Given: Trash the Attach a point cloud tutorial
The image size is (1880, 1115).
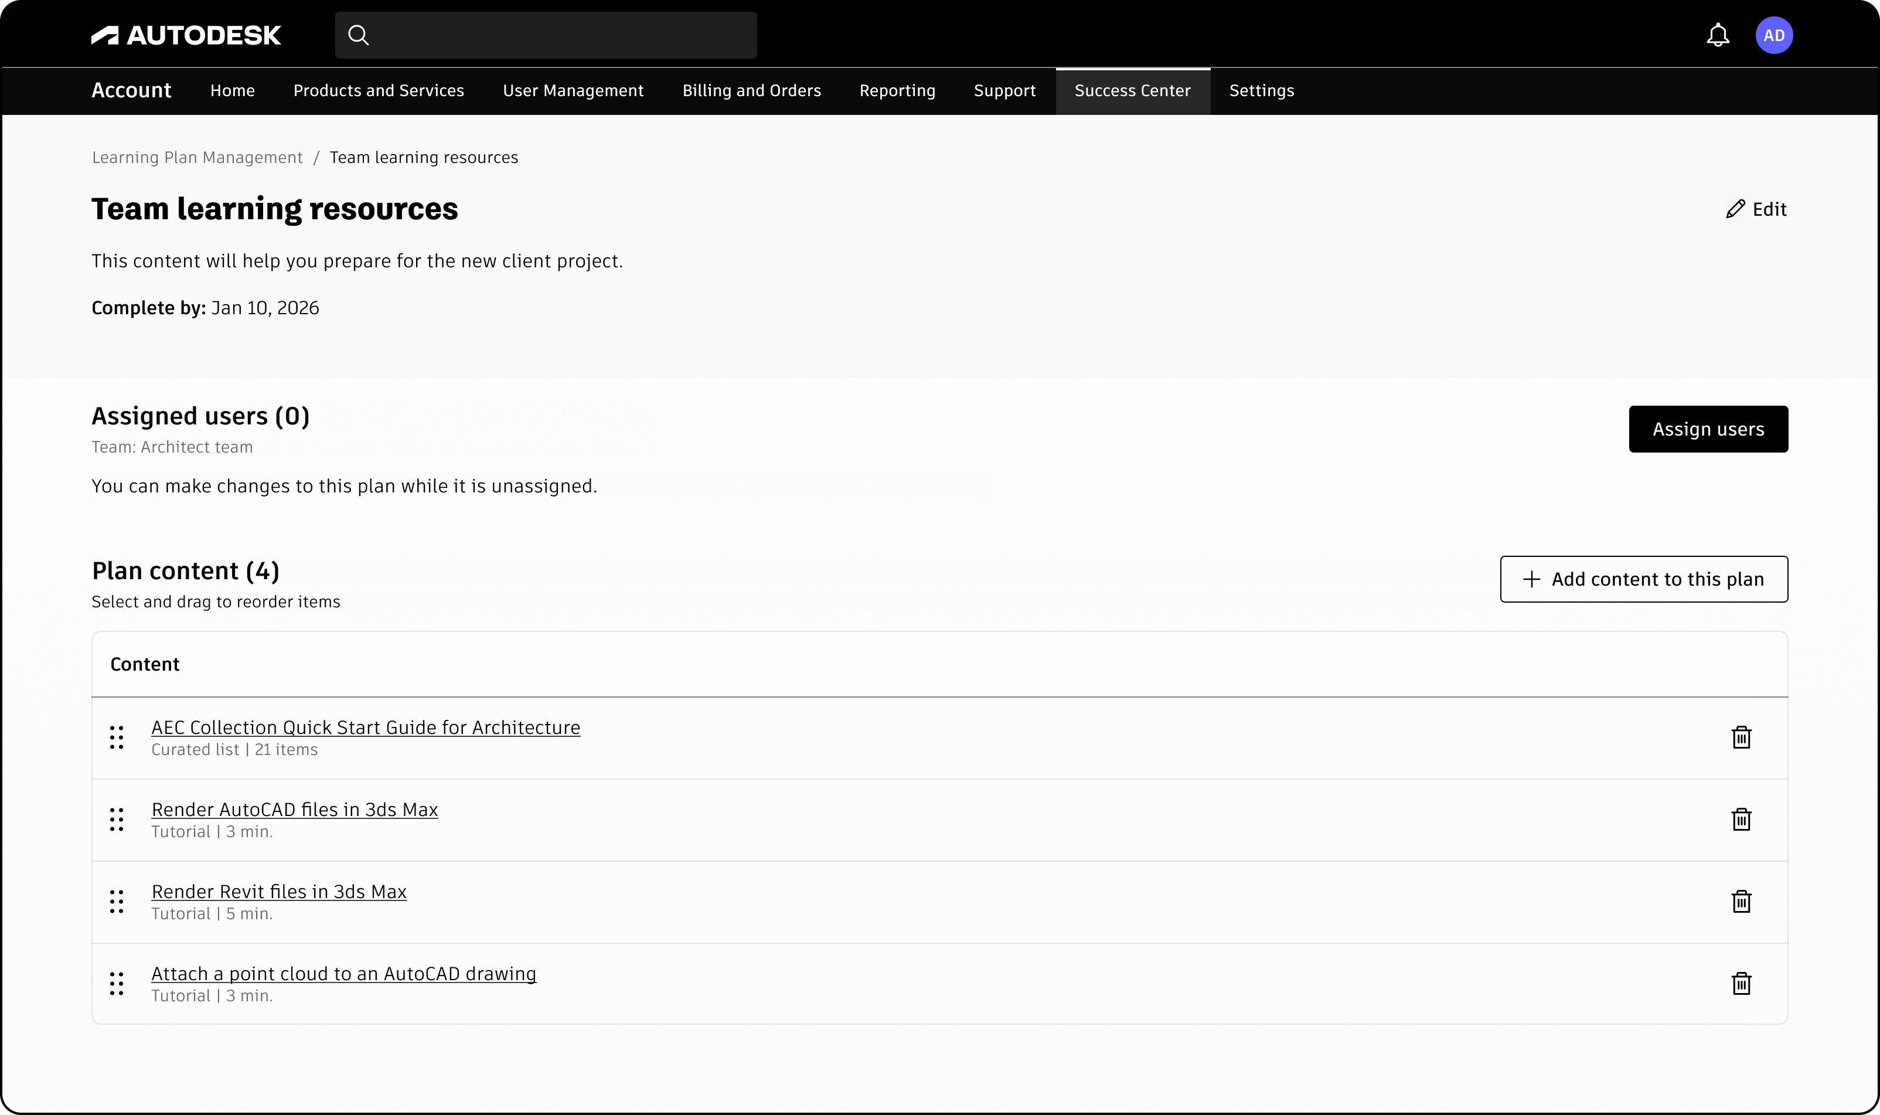Looking at the screenshot, I should pos(1741,983).
